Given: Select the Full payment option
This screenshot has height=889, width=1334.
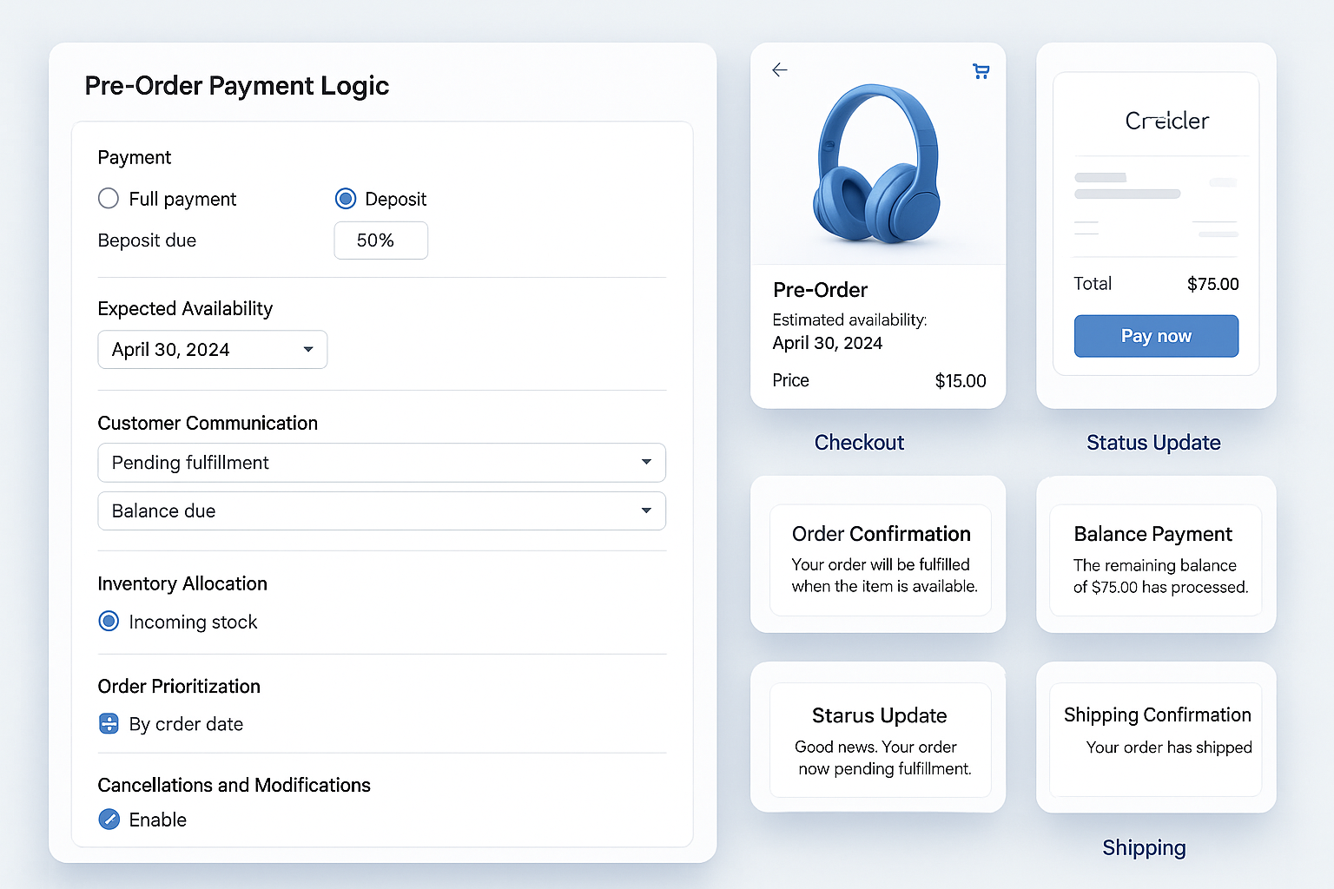Looking at the screenshot, I should click(x=108, y=198).
